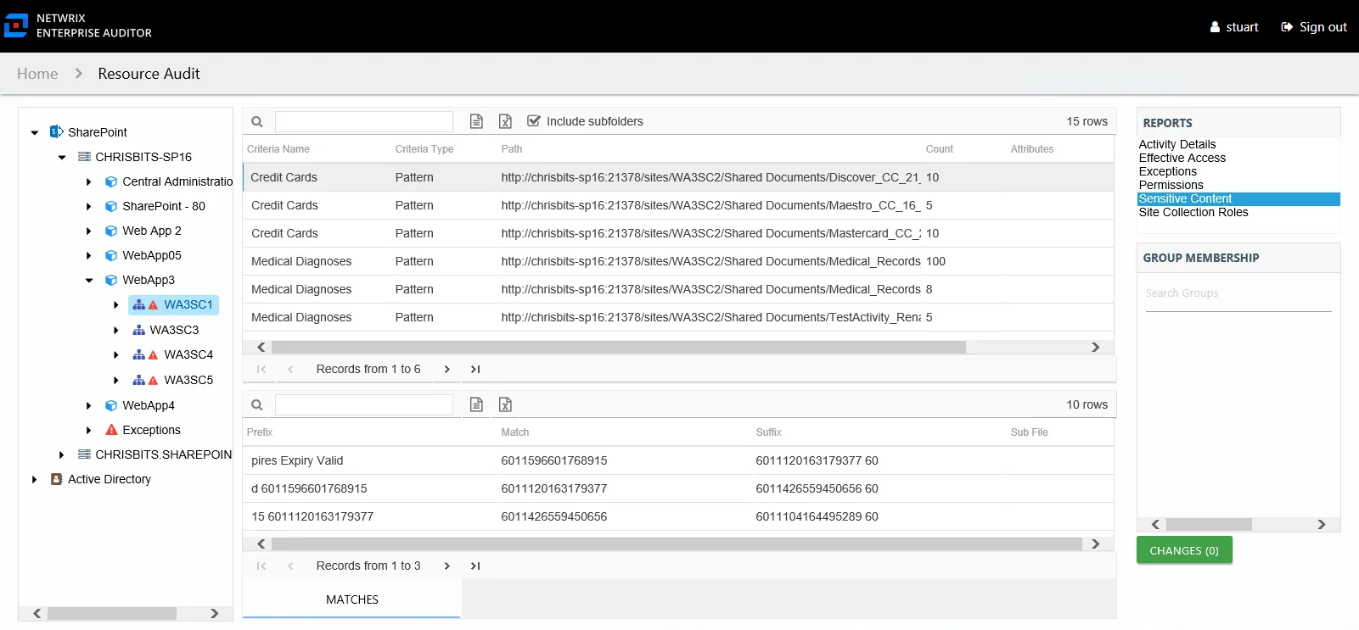Click the WebApp05 cube icon

(111, 255)
